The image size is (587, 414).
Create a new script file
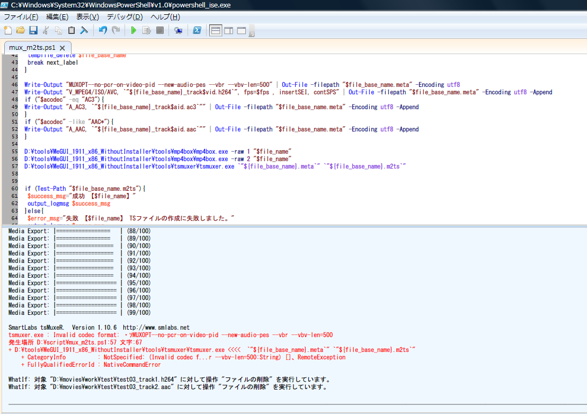7,30
